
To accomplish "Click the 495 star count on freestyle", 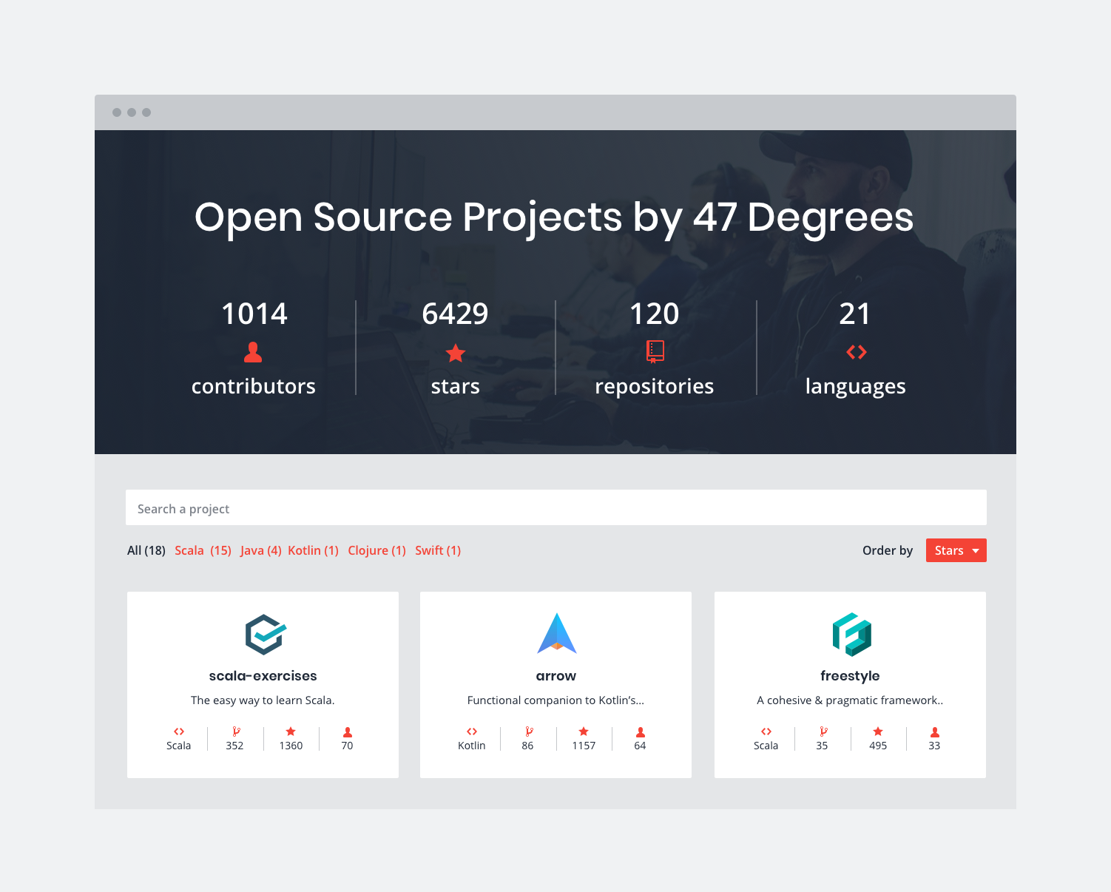I will click(878, 746).
